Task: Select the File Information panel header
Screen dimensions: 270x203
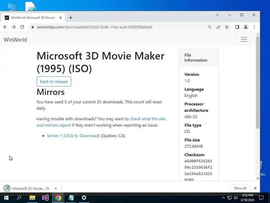Action: 199,57
